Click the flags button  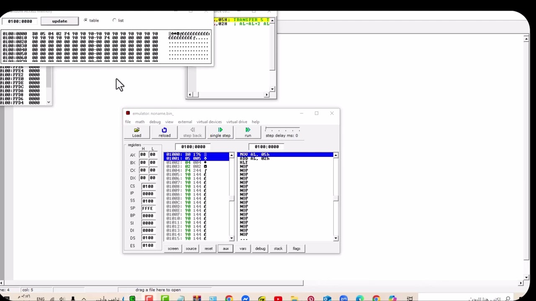point(296,249)
